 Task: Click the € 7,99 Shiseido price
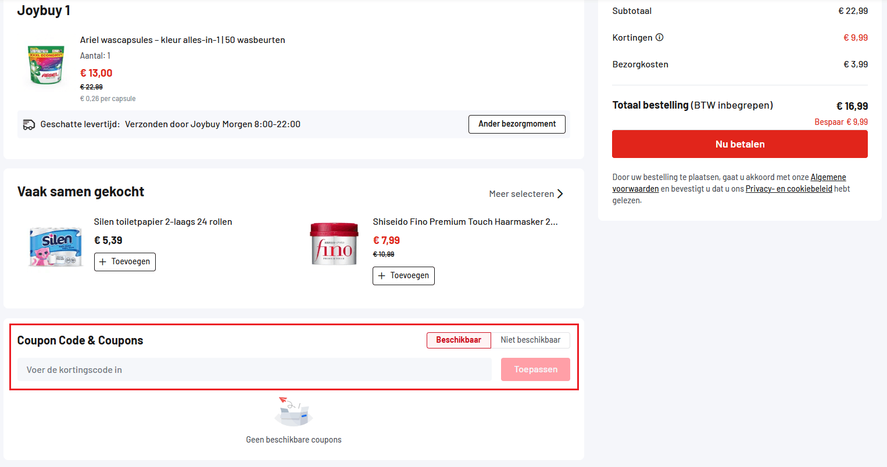click(387, 240)
